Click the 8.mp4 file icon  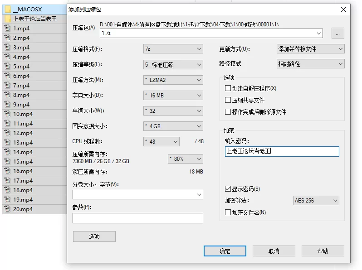coord(7,95)
